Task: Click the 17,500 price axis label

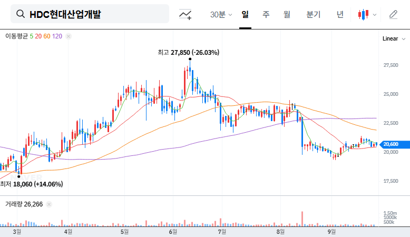Action: 391,181
